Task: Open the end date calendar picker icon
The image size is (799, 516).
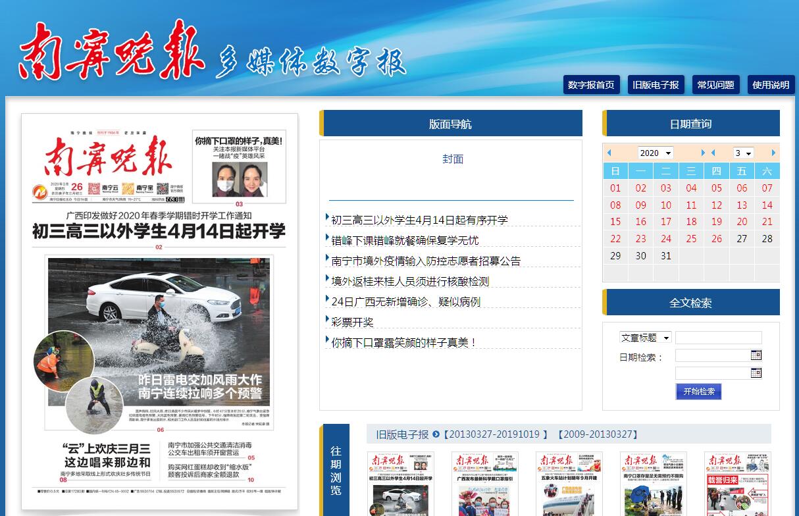Action: click(756, 373)
